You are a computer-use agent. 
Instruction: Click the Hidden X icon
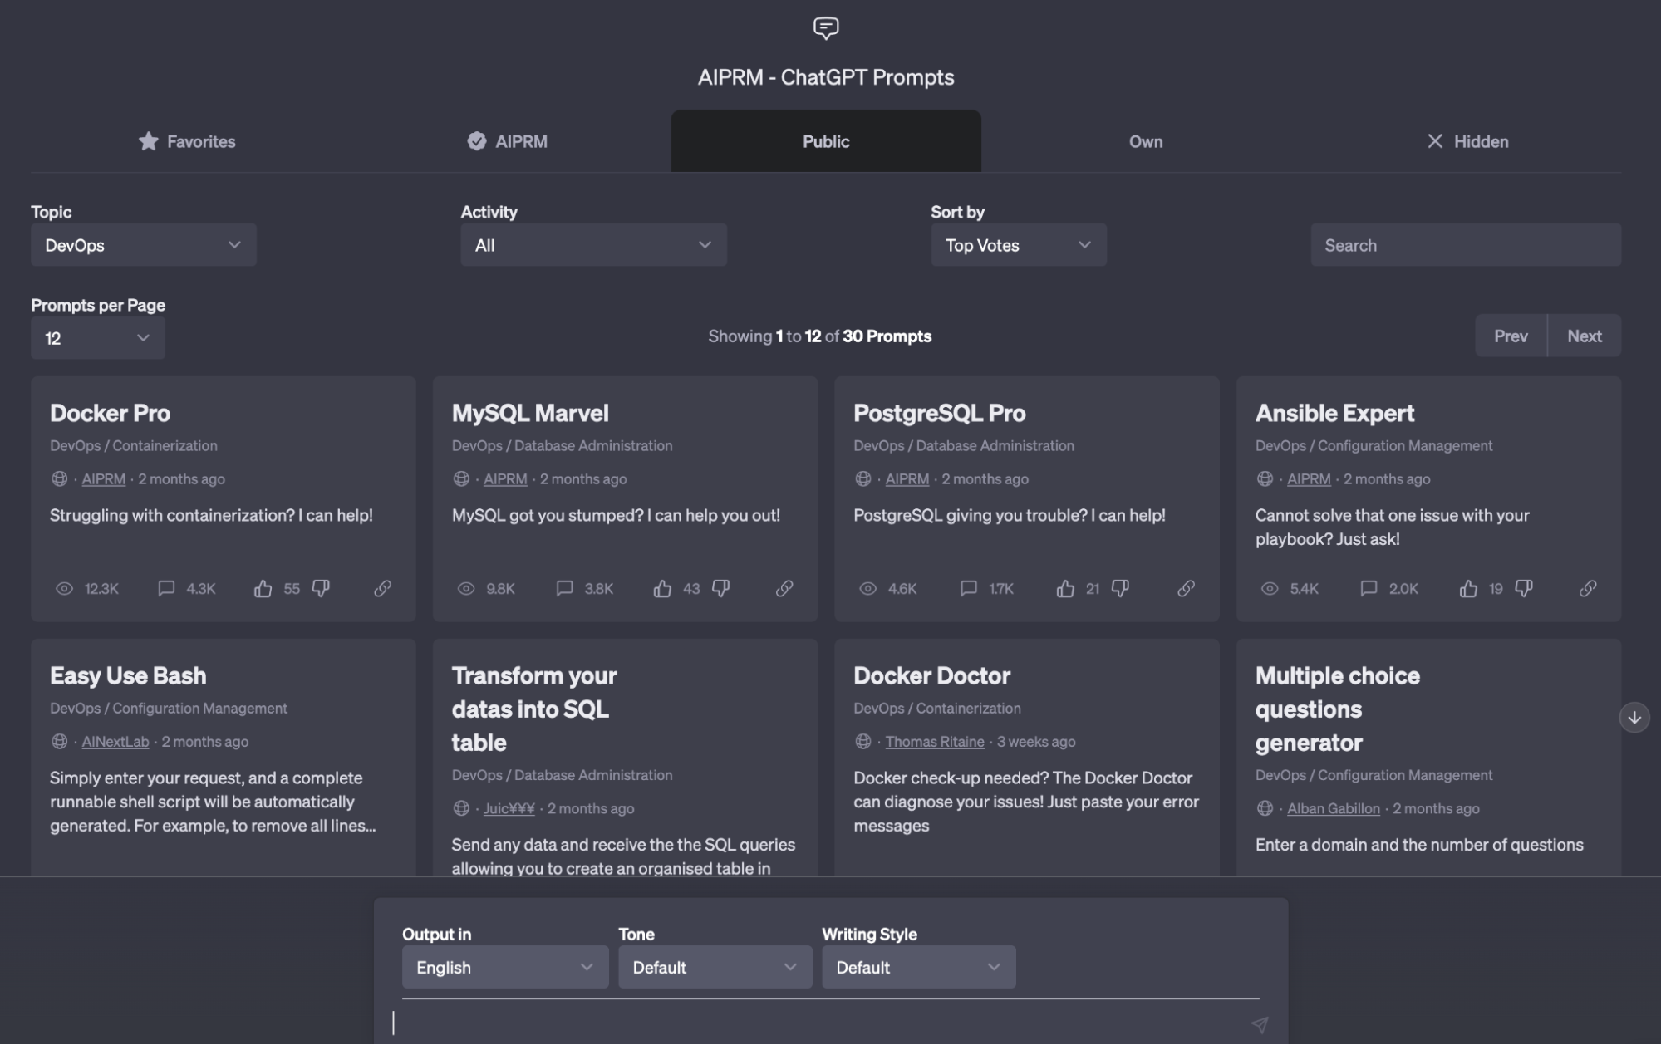tap(1433, 141)
